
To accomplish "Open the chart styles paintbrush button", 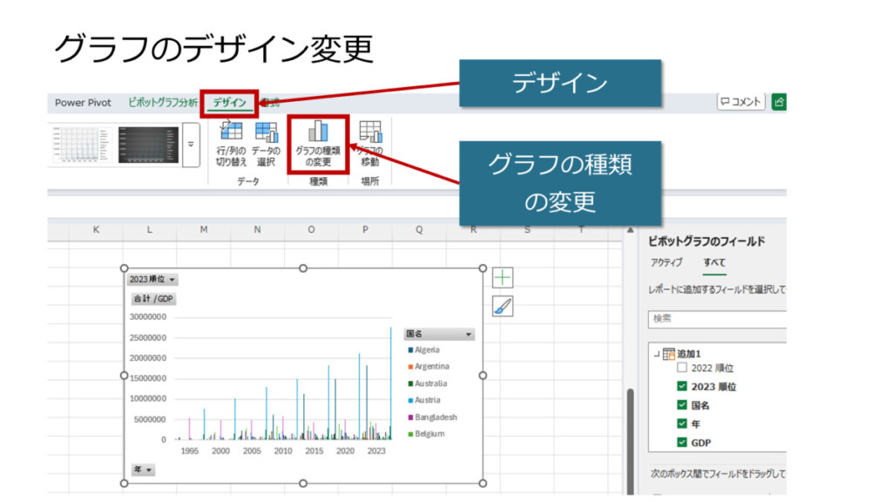I will click(503, 306).
